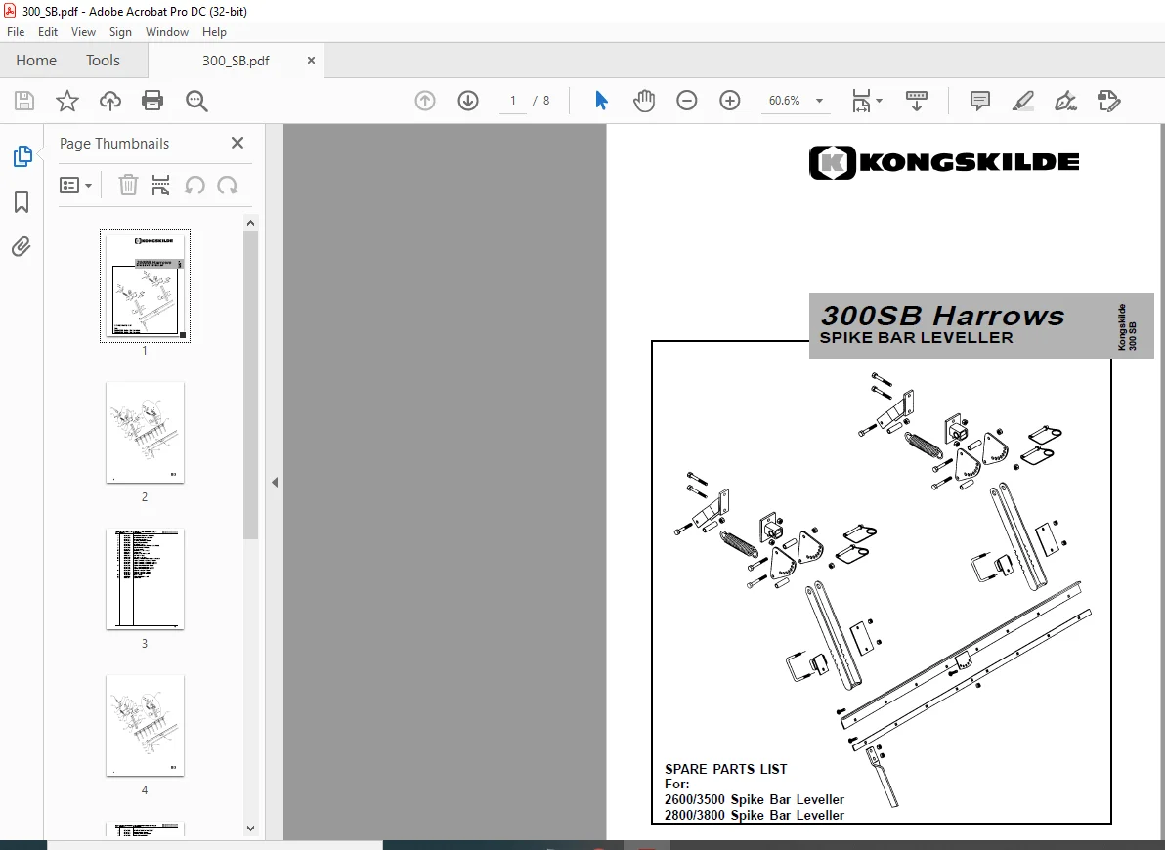
Task: Open the thumbnail options dropdown
Action: [76, 185]
